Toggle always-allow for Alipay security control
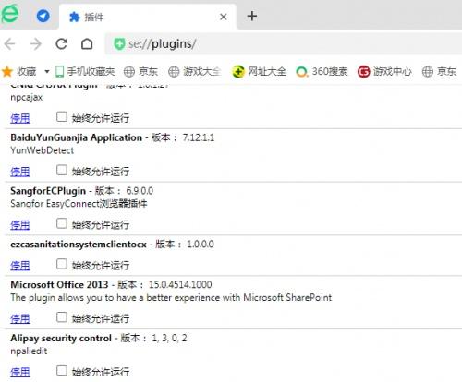The image size is (462, 382). (62, 371)
